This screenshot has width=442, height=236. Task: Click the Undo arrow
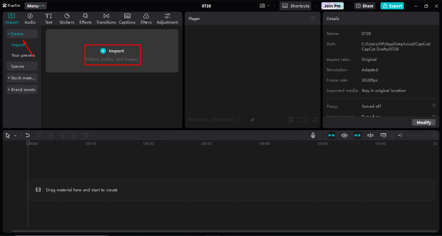[28, 136]
